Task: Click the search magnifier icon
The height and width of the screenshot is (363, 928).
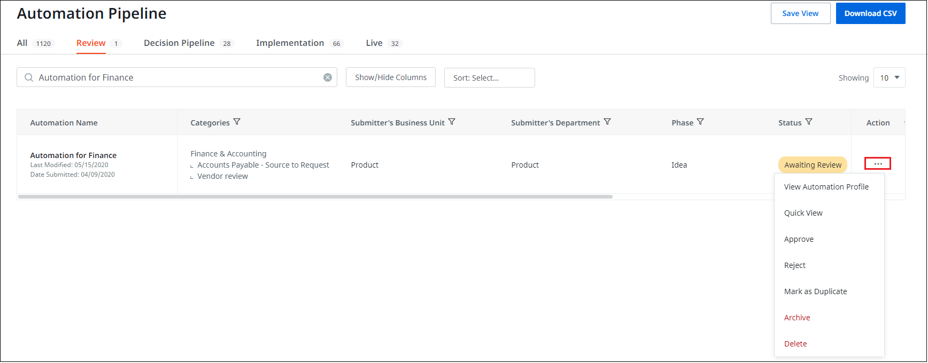Action: coord(29,77)
